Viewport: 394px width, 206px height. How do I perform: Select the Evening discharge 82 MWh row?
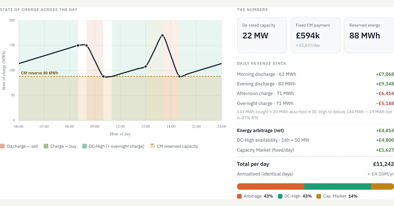(x=315, y=84)
